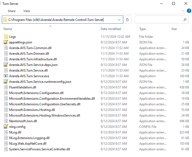The width and height of the screenshot is (192, 157).
Task: Expand the ribbon with the chevron
Action: point(183,11)
